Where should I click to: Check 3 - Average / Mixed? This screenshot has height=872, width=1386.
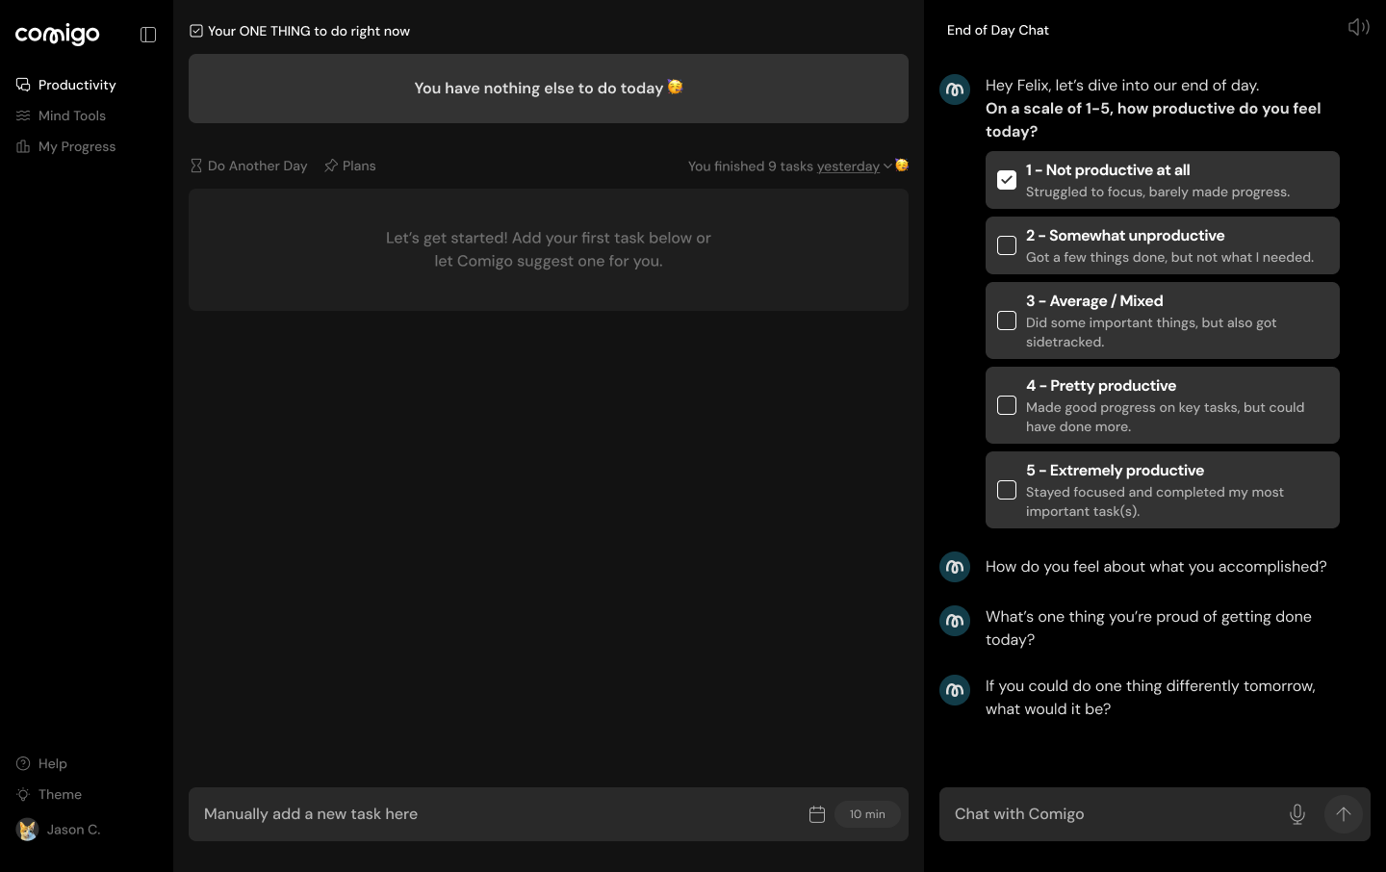[x=1007, y=321]
